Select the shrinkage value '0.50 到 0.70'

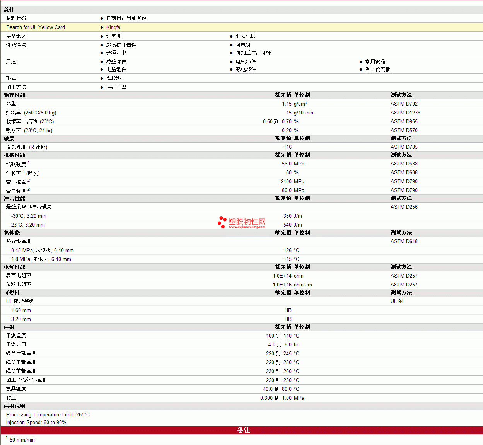pos(277,121)
